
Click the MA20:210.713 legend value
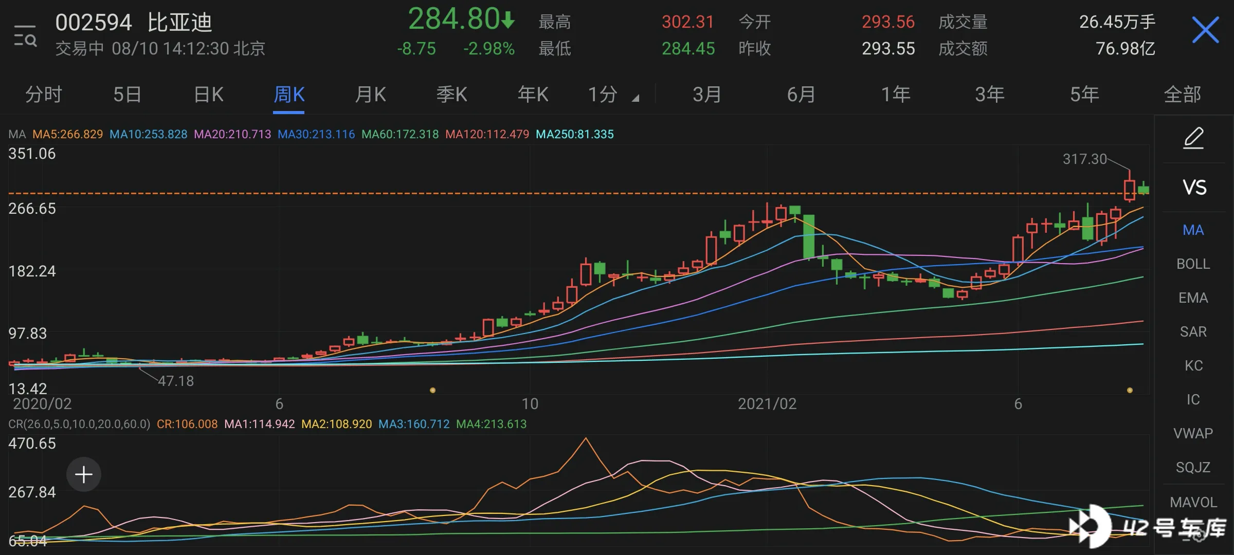pyautogui.click(x=232, y=134)
